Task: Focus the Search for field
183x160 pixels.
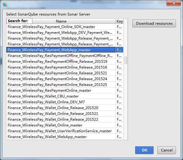Action: tap(19, 21)
